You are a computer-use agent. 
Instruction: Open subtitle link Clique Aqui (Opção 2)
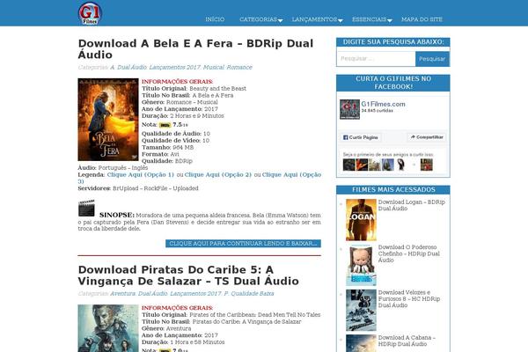coord(218,175)
